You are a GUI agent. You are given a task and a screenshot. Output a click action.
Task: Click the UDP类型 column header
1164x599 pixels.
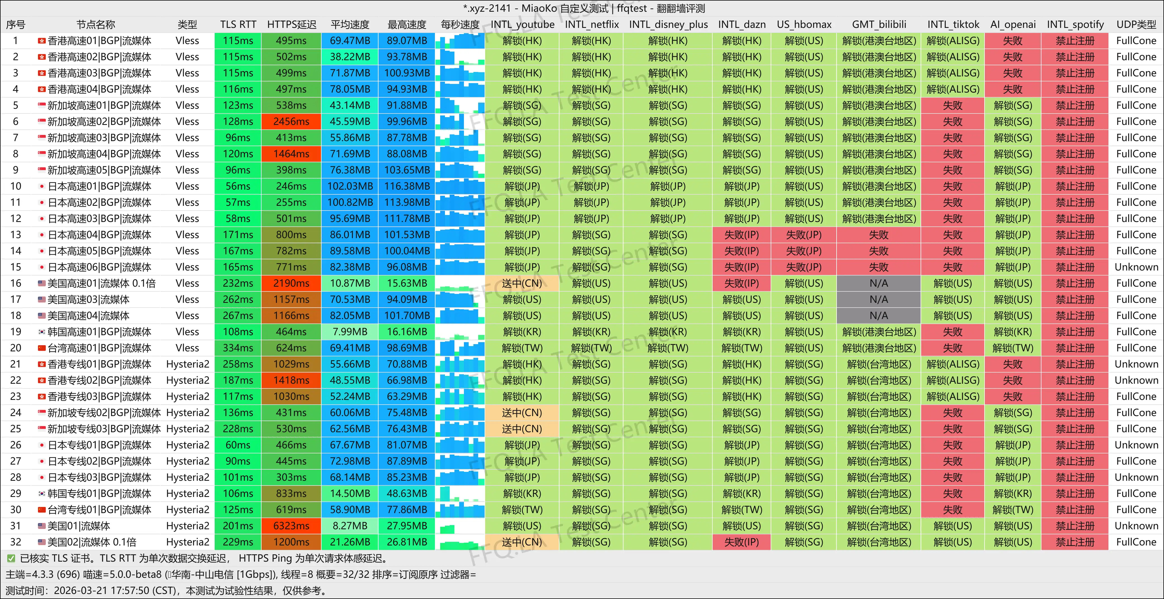[x=1136, y=24]
